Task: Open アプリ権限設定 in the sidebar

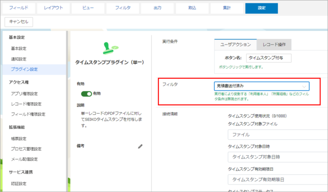Action: [x=24, y=94]
